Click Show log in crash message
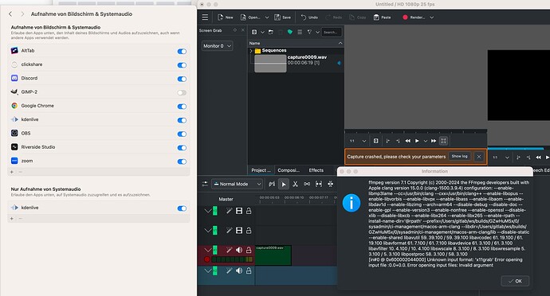Screen dimensions: 550x296 point(459,156)
